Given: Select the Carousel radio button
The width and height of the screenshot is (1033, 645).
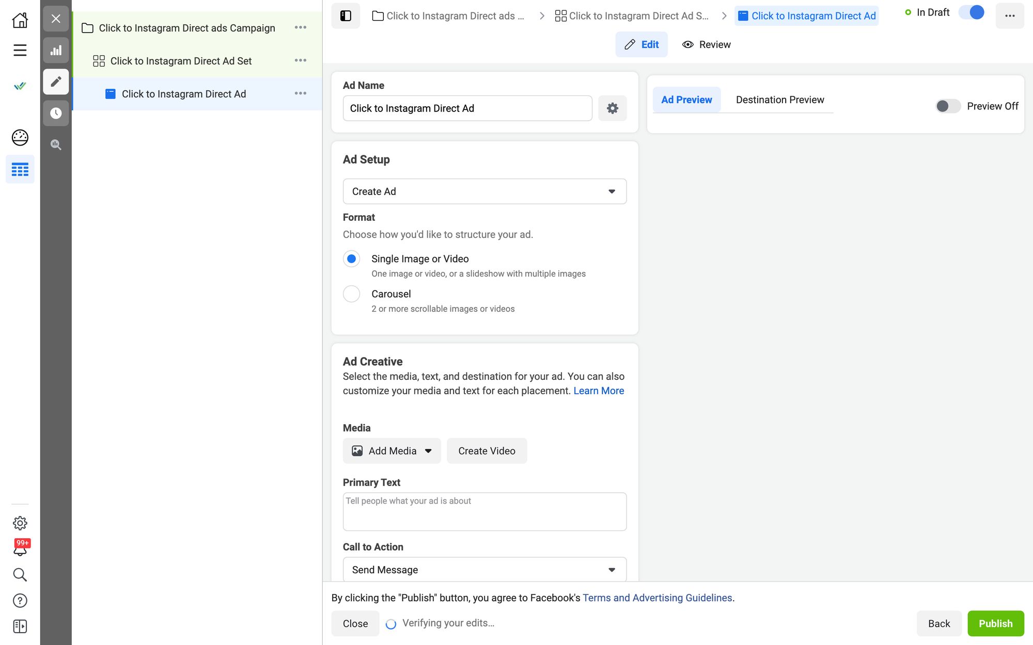Looking at the screenshot, I should point(352,294).
